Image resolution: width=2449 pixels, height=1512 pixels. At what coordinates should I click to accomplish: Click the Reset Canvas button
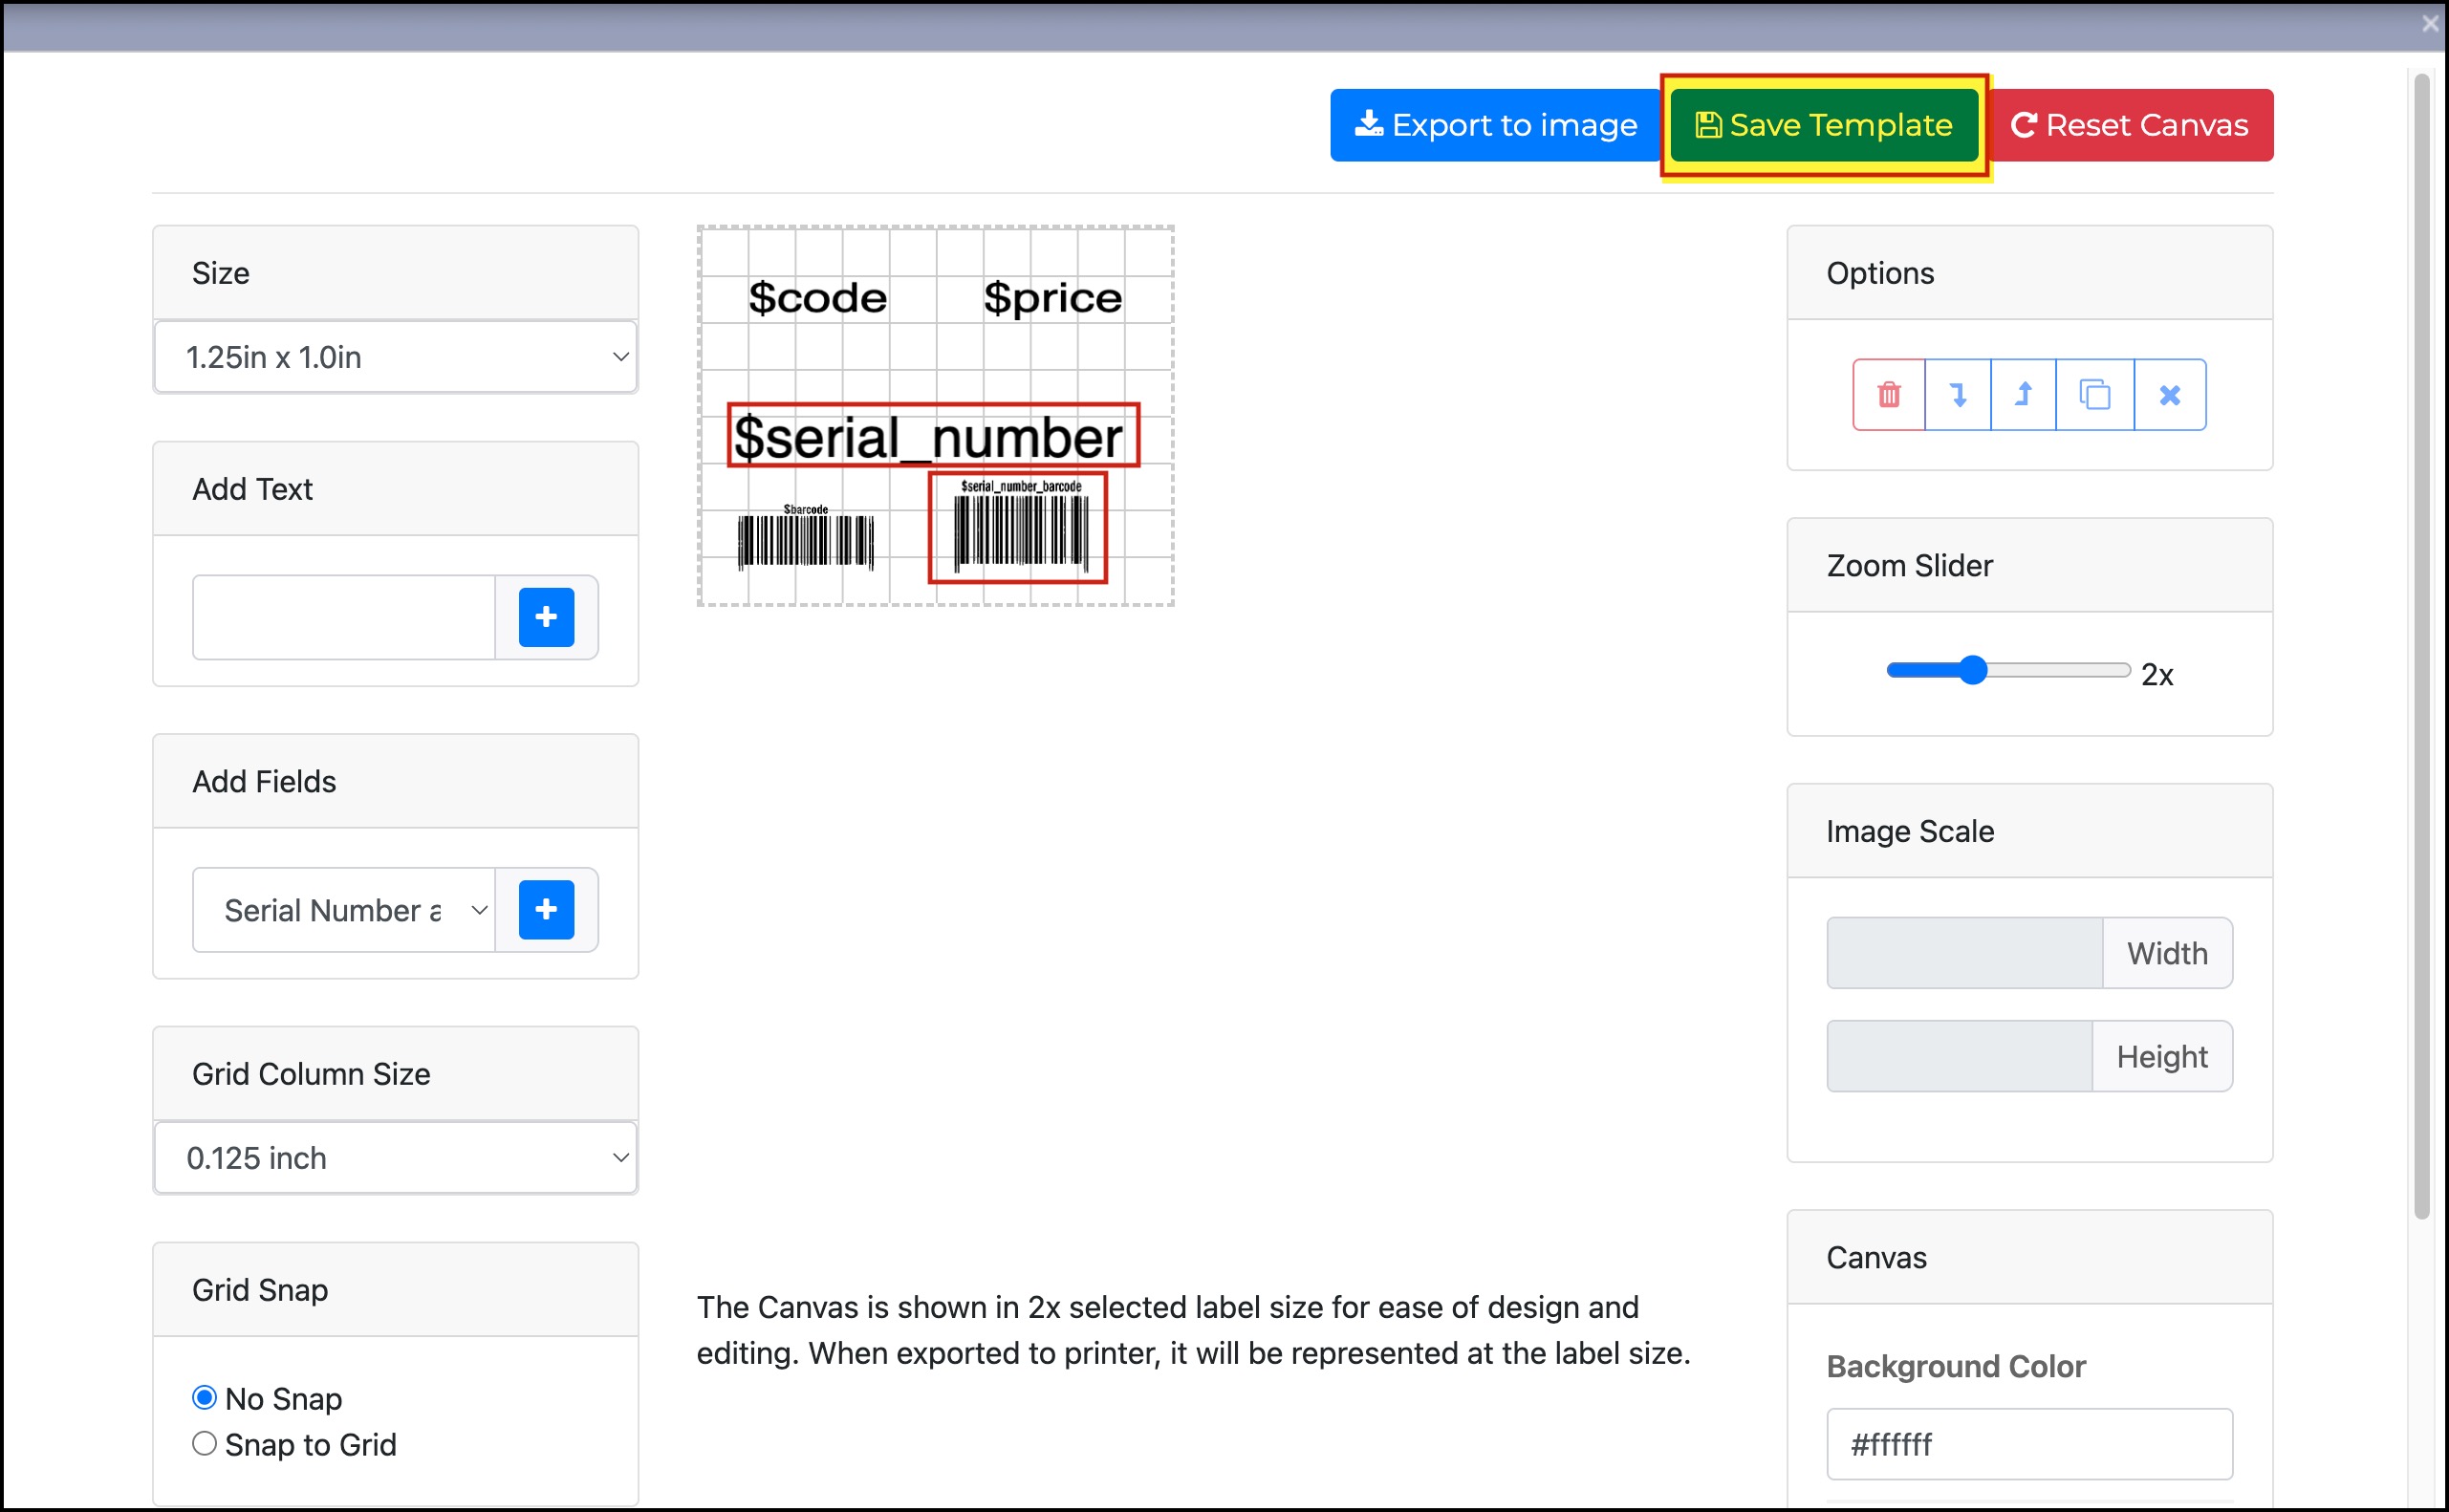coord(2130,125)
